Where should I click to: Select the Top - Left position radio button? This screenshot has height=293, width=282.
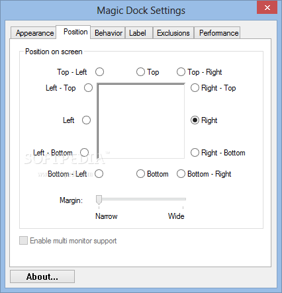pos(99,72)
